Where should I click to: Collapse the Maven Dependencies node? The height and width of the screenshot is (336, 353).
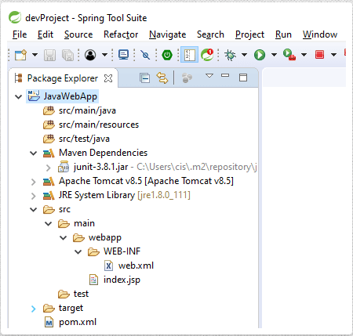34,153
